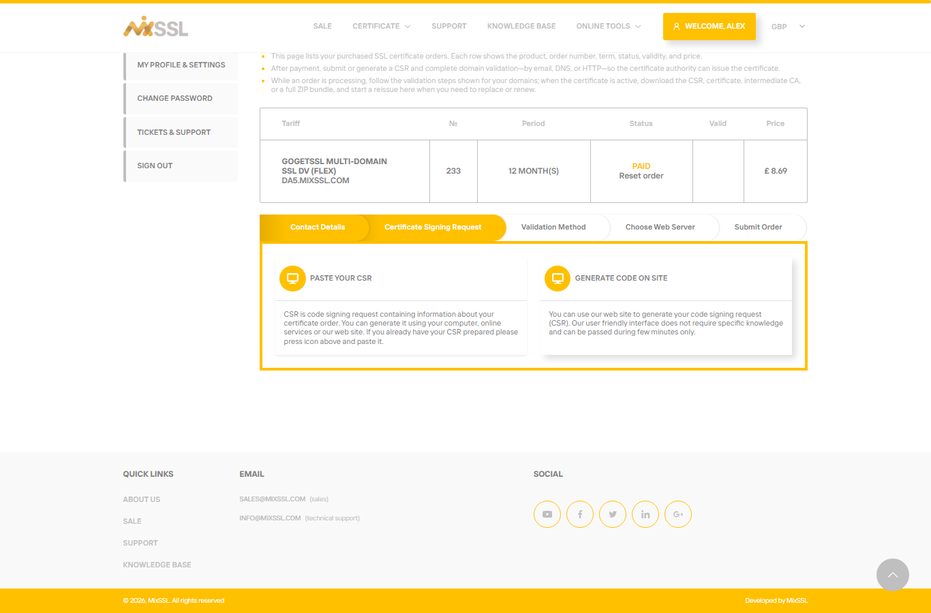Click the Generate Code On Site monitor icon
The height and width of the screenshot is (613, 931).
558,278
